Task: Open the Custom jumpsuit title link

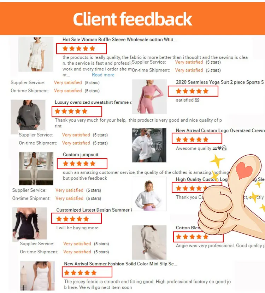Action: coord(81,155)
